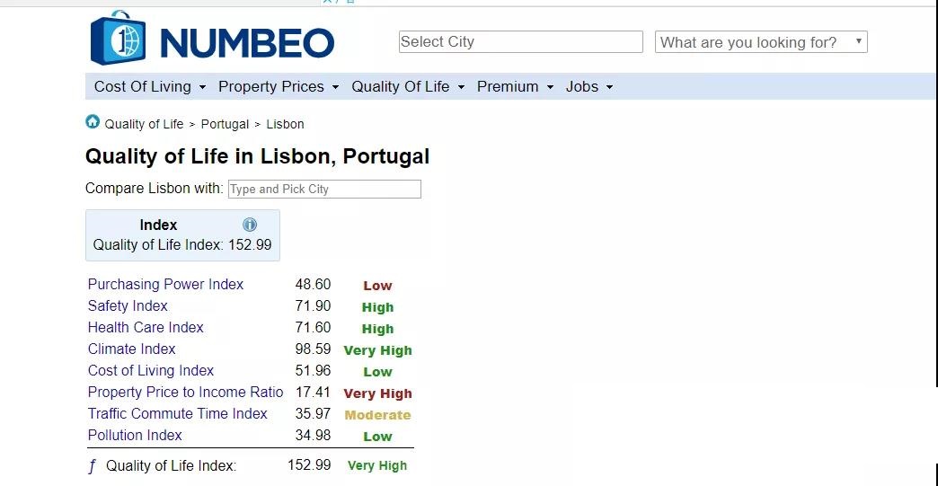Click the home icon in breadcrumb
Screen dimensions: 938x486
(93, 122)
